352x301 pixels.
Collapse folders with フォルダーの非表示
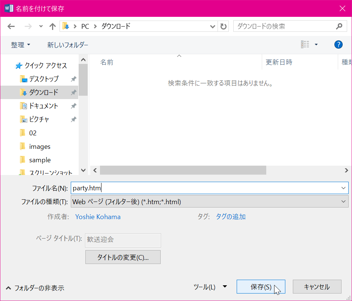pos(35,288)
